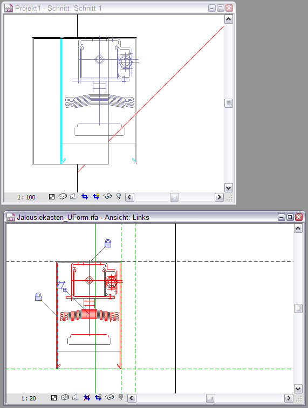The image size is (308, 408).
Task: Click temporary hide/isolate glasses in Links view
Action: (x=109, y=397)
